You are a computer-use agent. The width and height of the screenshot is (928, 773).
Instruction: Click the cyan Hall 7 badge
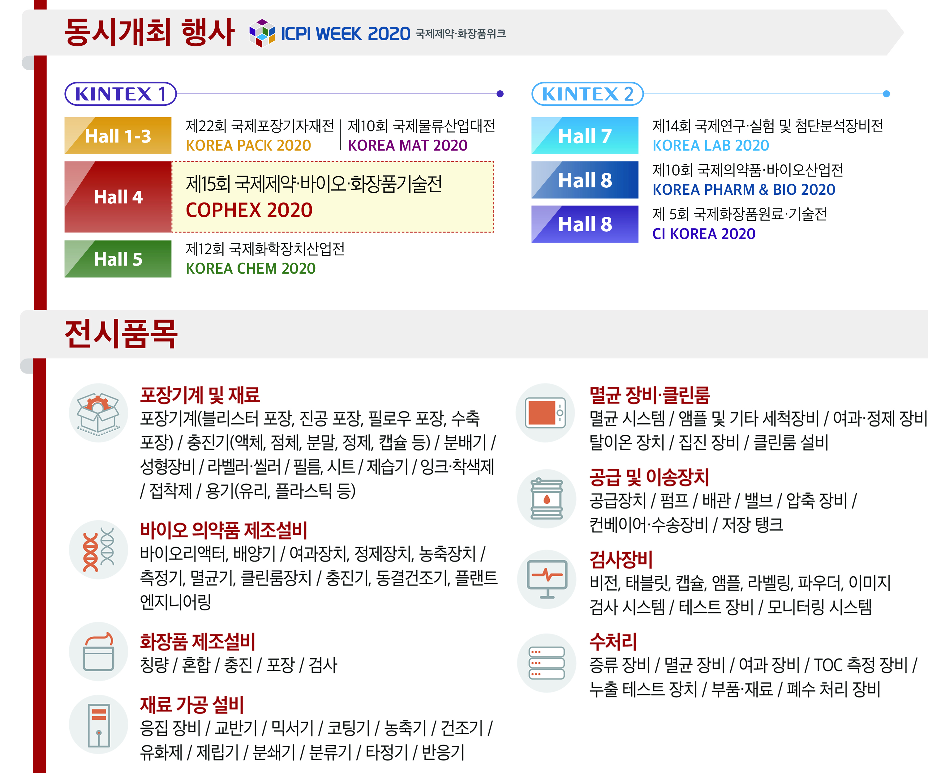[584, 136]
